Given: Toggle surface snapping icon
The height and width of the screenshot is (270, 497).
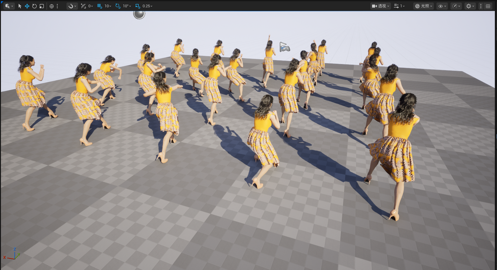Looking at the screenshot, I should (x=83, y=6).
